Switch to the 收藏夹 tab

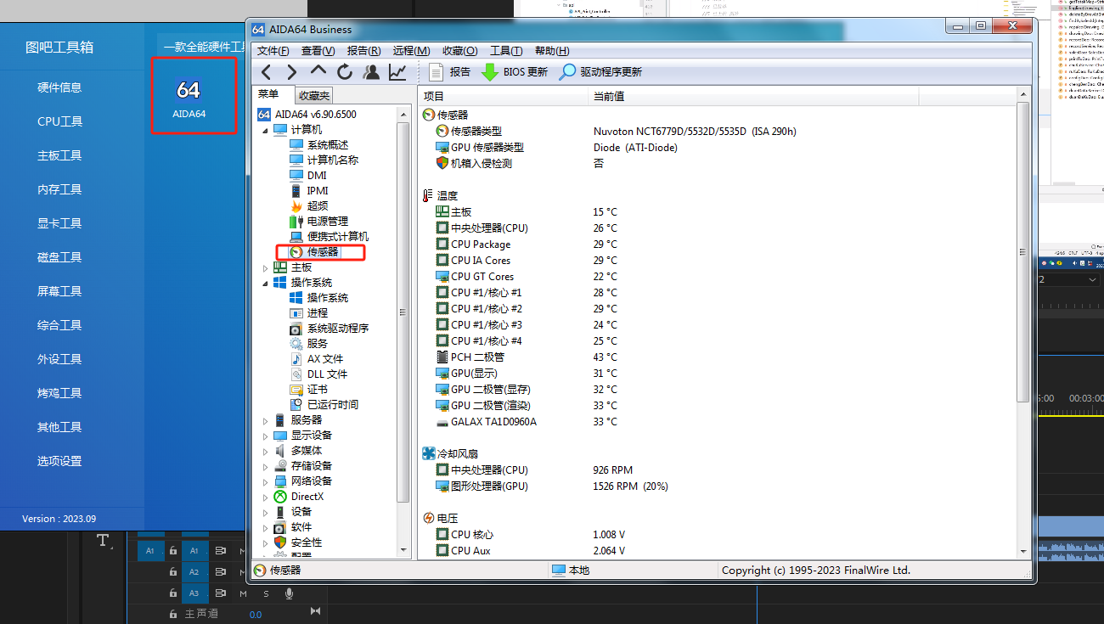coord(313,96)
